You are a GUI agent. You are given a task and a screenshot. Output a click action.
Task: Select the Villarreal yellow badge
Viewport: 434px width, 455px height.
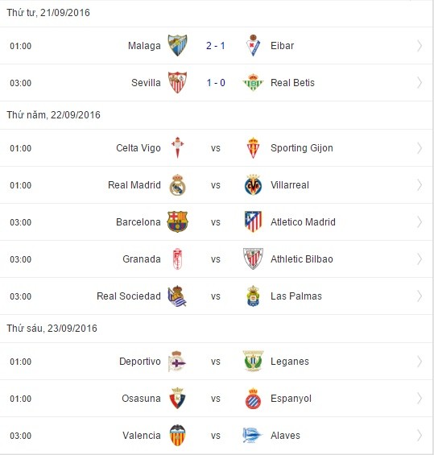(253, 185)
